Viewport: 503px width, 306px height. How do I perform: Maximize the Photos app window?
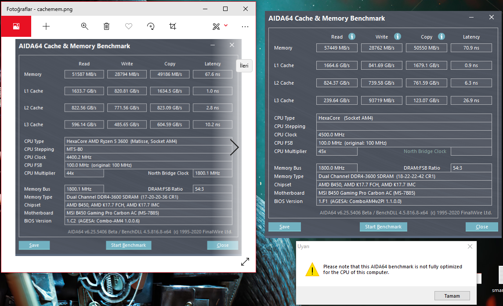coord(225,9)
